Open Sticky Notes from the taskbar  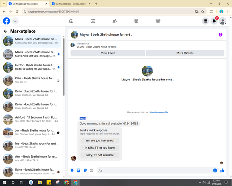click(49, 182)
